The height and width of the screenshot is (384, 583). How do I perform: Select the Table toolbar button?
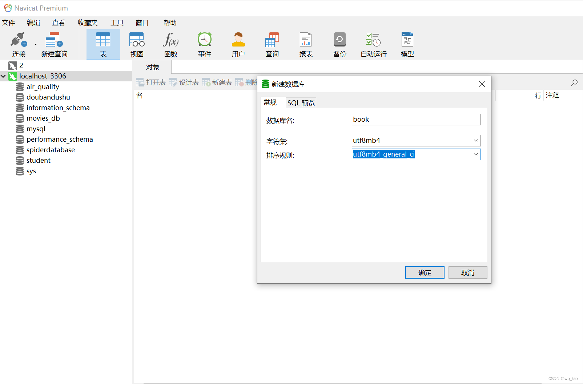pyautogui.click(x=103, y=44)
